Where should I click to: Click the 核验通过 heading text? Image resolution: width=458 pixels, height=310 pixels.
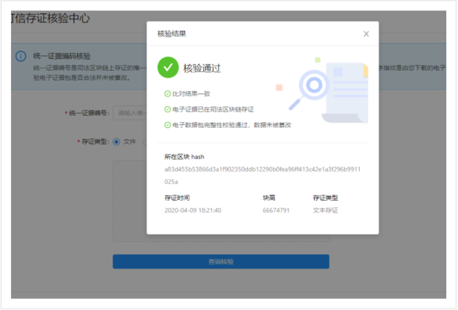tap(202, 67)
